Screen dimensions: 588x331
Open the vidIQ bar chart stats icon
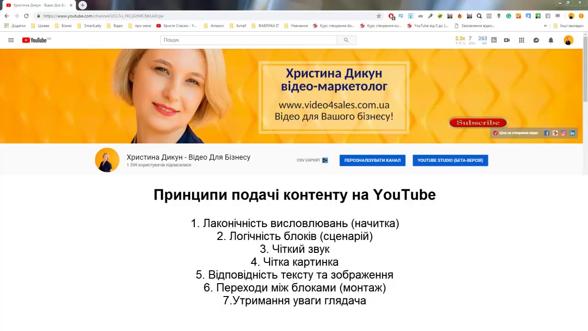[x=494, y=40]
